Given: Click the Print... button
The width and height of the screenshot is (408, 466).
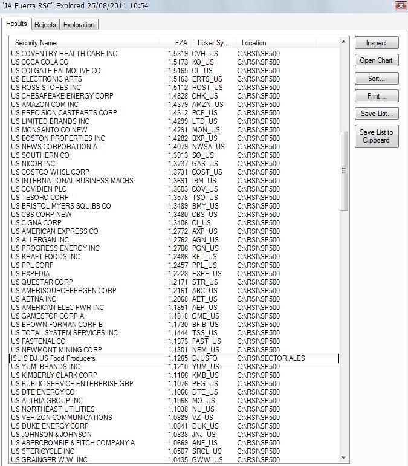Looking at the screenshot, I should [x=376, y=96].
